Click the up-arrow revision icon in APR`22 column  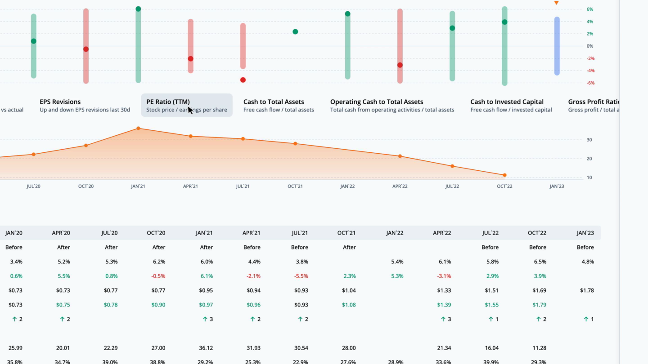(x=443, y=319)
